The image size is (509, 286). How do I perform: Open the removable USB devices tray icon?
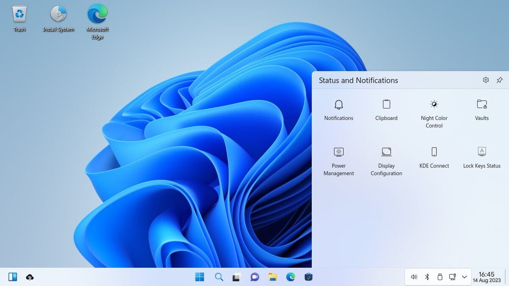pyautogui.click(x=440, y=277)
